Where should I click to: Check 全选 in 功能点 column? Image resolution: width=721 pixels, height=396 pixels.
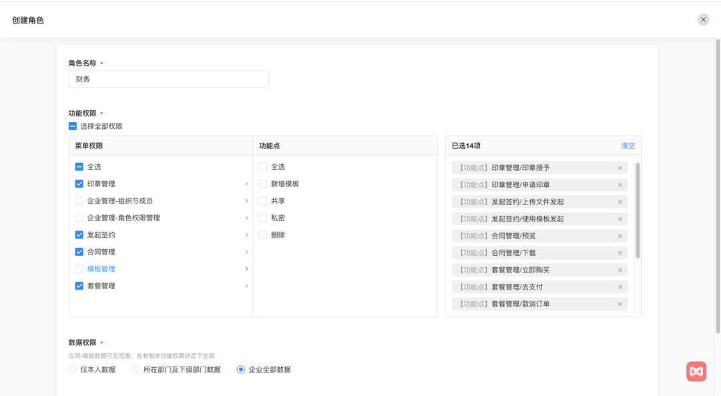click(x=263, y=166)
